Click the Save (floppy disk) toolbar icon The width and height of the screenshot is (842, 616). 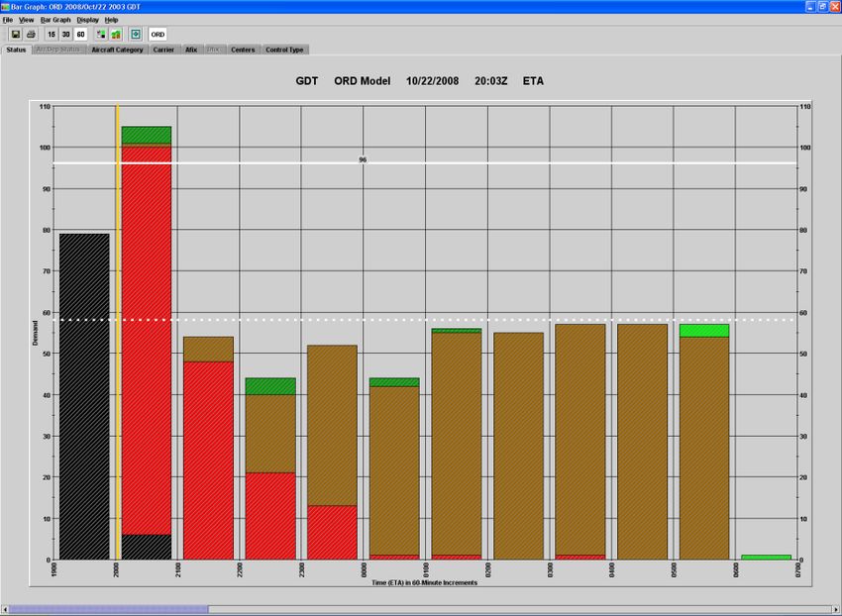pyautogui.click(x=16, y=34)
